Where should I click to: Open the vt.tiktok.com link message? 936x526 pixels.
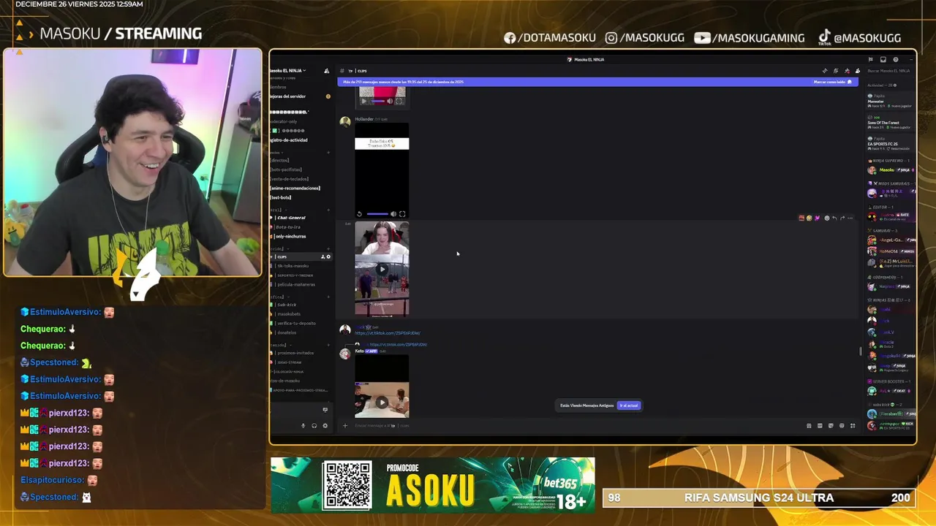[388, 333]
